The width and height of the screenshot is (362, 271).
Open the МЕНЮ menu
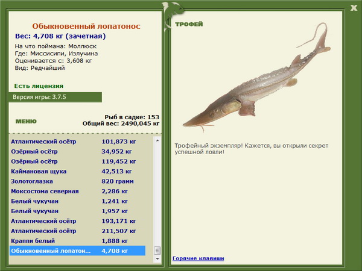(26, 122)
